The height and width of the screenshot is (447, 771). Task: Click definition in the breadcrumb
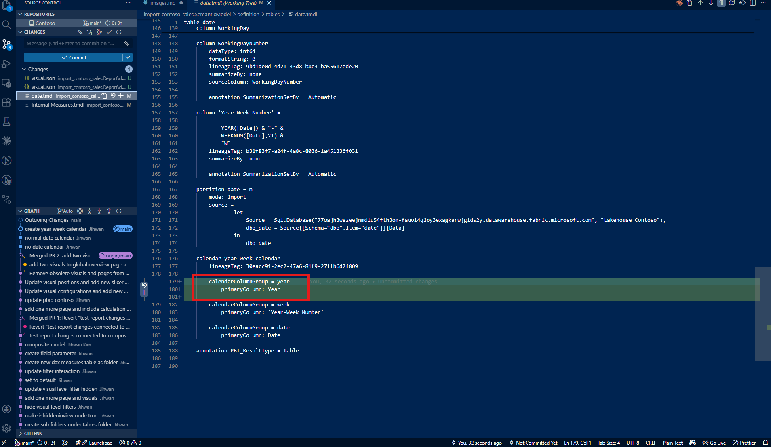pos(248,14)
